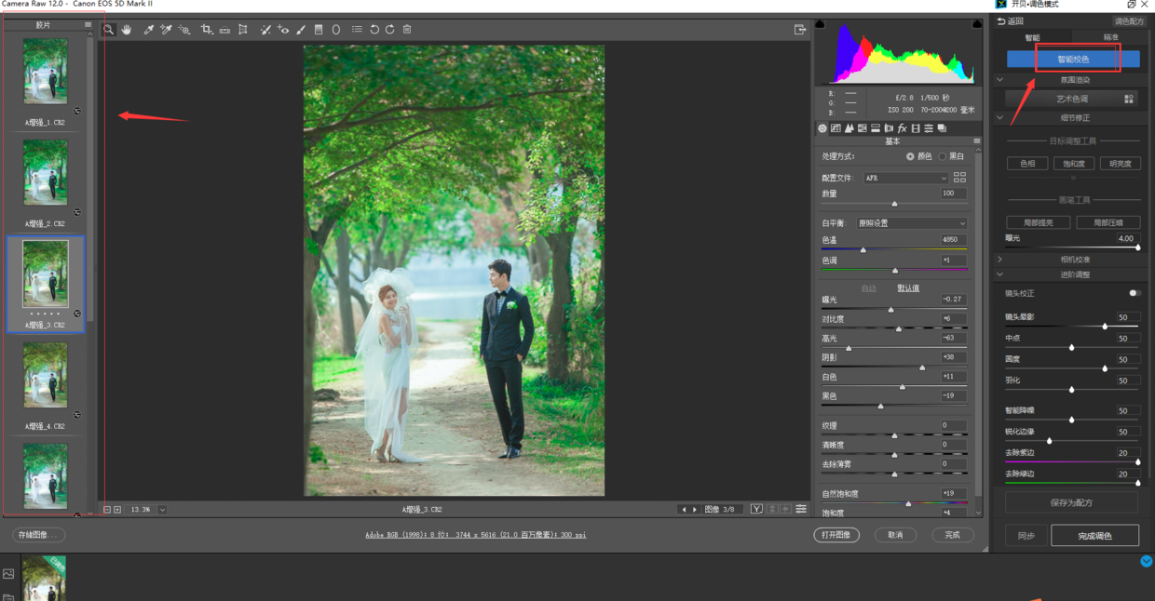
Task: Collapse the 氛围渲染 section
Action: (1000, 80)
